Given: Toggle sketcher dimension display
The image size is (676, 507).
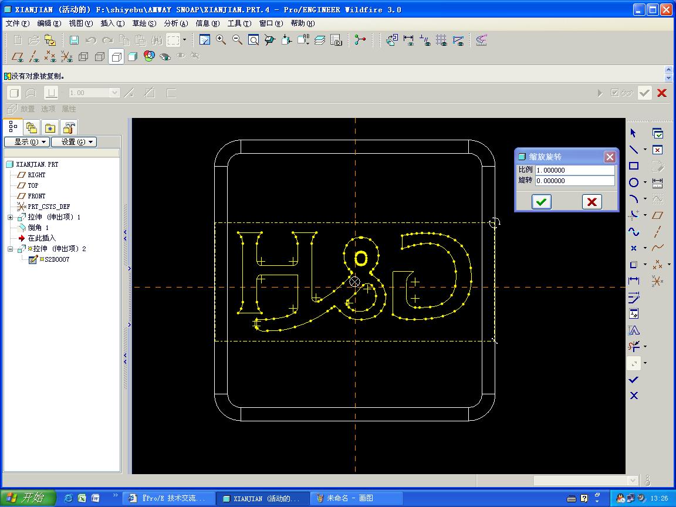Looking at the screenshot, I should click(x=408, y=40).
